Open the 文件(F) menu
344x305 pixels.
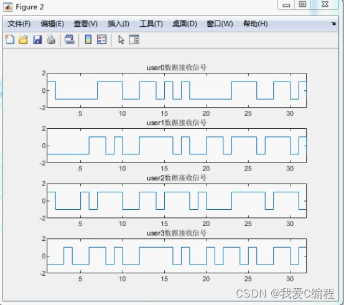click(19, 24)
